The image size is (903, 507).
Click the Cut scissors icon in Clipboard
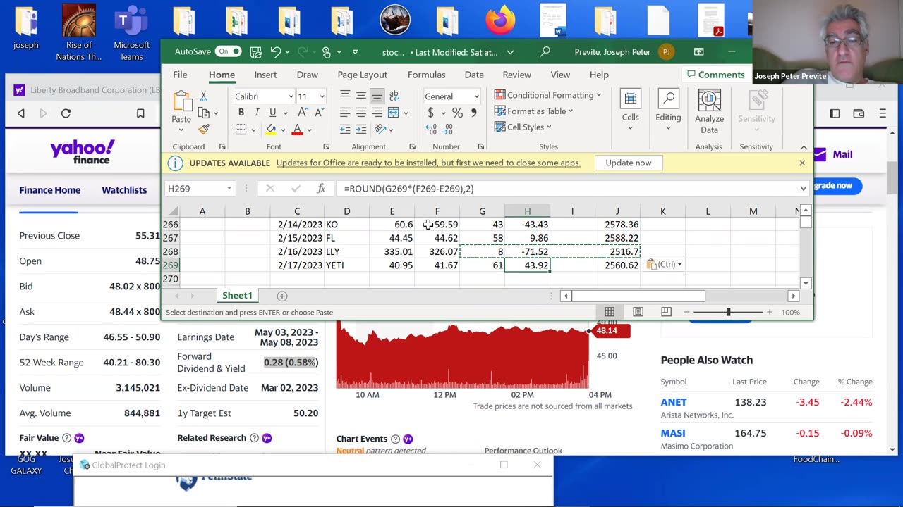coord(204,96)
